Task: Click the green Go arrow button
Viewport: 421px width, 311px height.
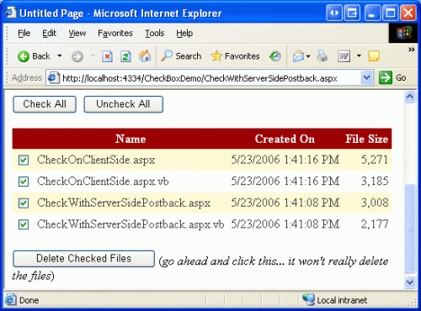Action: coord(386,77)
